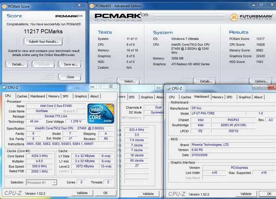Click the Manufacturer DFI Inc. field
This screenshot has height=199, width=276.
click(233, 108)
